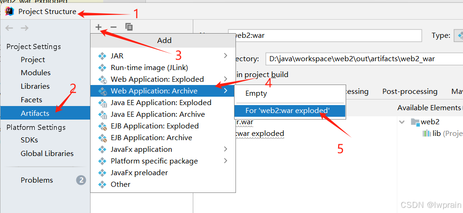Click the EJB Application: Archive icon
Screen dimensions: 463x213
point(102,138)
